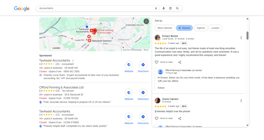Get Directions icon for sponsored TaxAssist Accountants
The height and width of the screenshot is (140, 264).
[143, 65]
